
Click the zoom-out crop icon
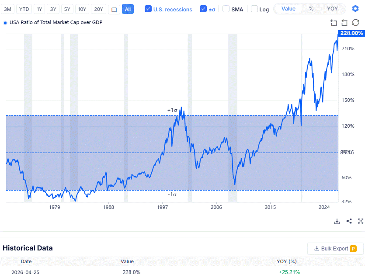tap(344, 23)
